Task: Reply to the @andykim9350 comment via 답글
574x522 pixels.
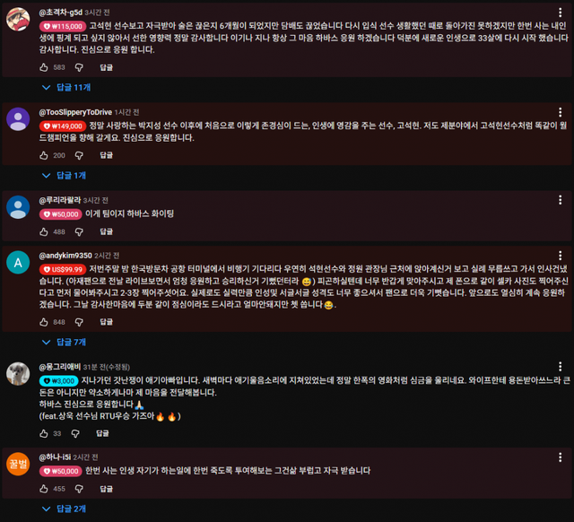Action: tap(106, 322)
